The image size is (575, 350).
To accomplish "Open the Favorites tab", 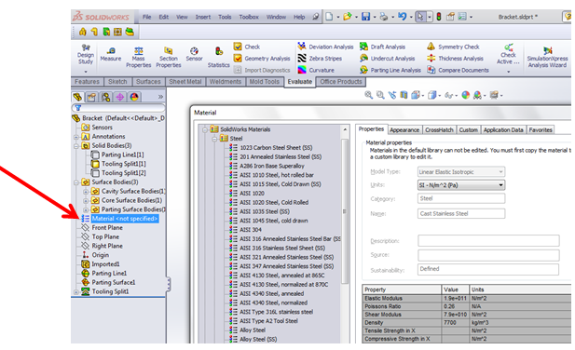I will (541, 130).
